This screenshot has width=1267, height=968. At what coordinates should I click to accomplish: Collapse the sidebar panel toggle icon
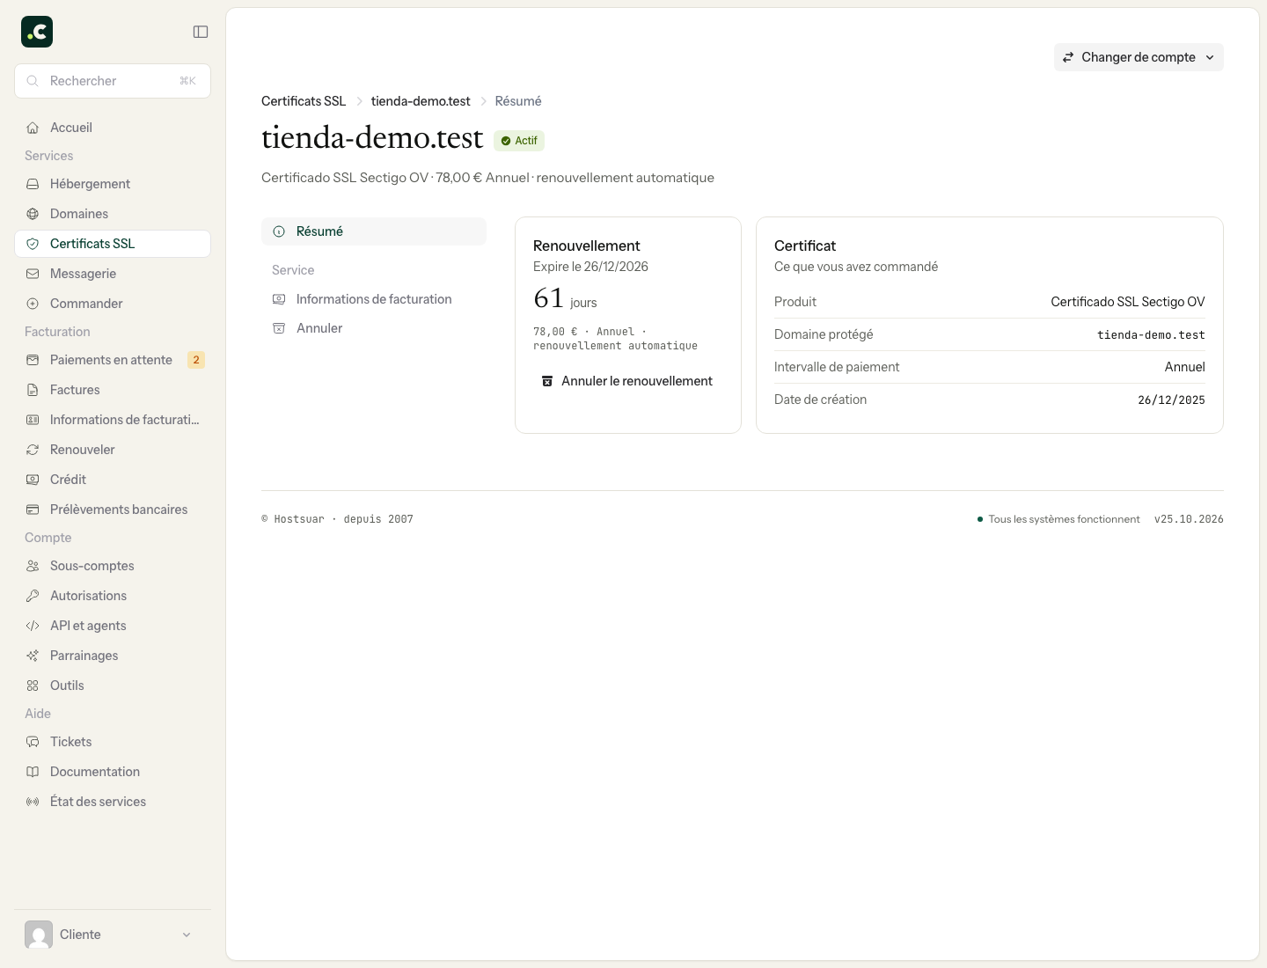point(201,32)
